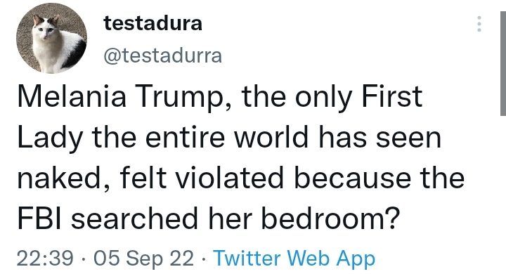This screenshot has height=274, width=506.
Task: Click the 22:39 timestamp
Action: click(45, 259)
